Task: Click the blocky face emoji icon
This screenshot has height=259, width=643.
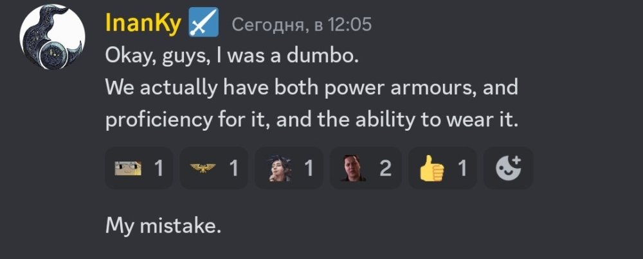Action: (x=128, y=168)
